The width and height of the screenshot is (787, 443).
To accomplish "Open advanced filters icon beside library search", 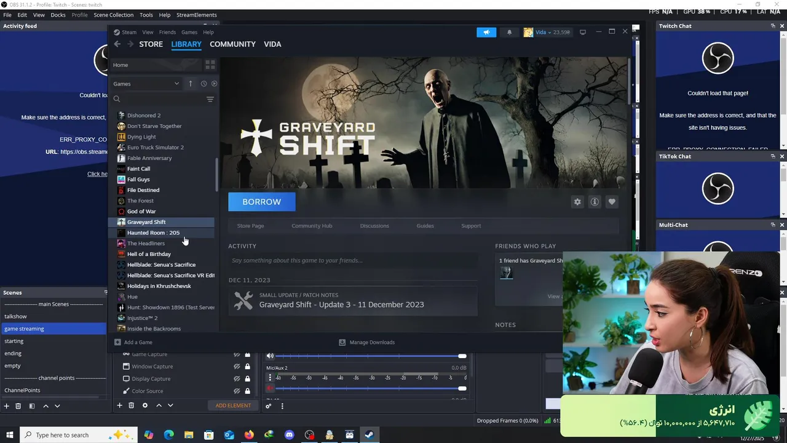I will pos(210,99).
